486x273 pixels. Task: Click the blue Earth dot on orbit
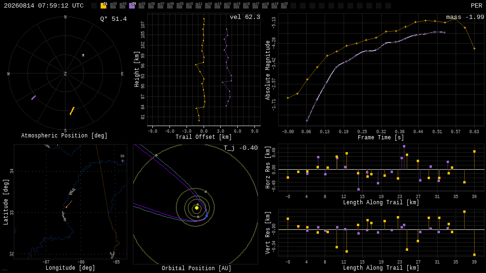point(207,216)
